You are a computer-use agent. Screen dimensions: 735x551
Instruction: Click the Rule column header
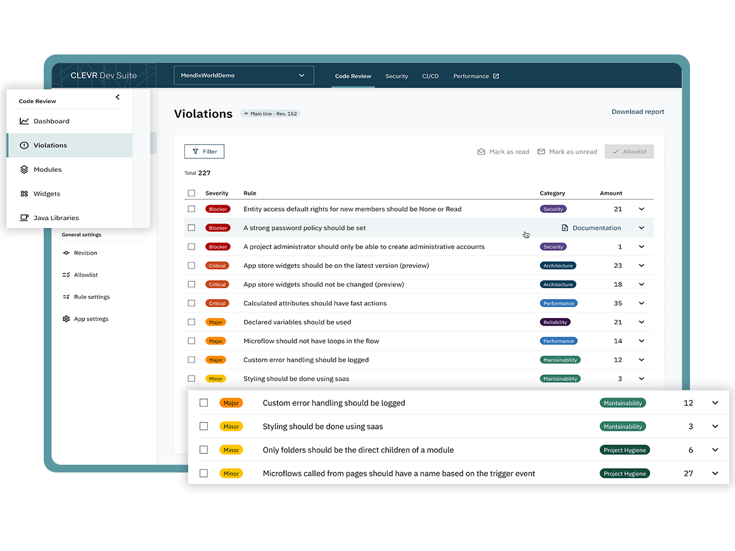(x=250, y=193)
